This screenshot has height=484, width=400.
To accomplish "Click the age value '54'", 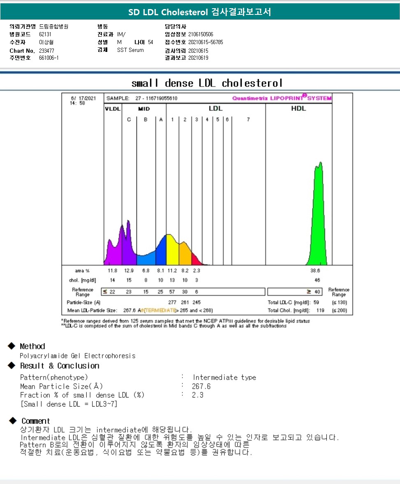I will 150,42.
